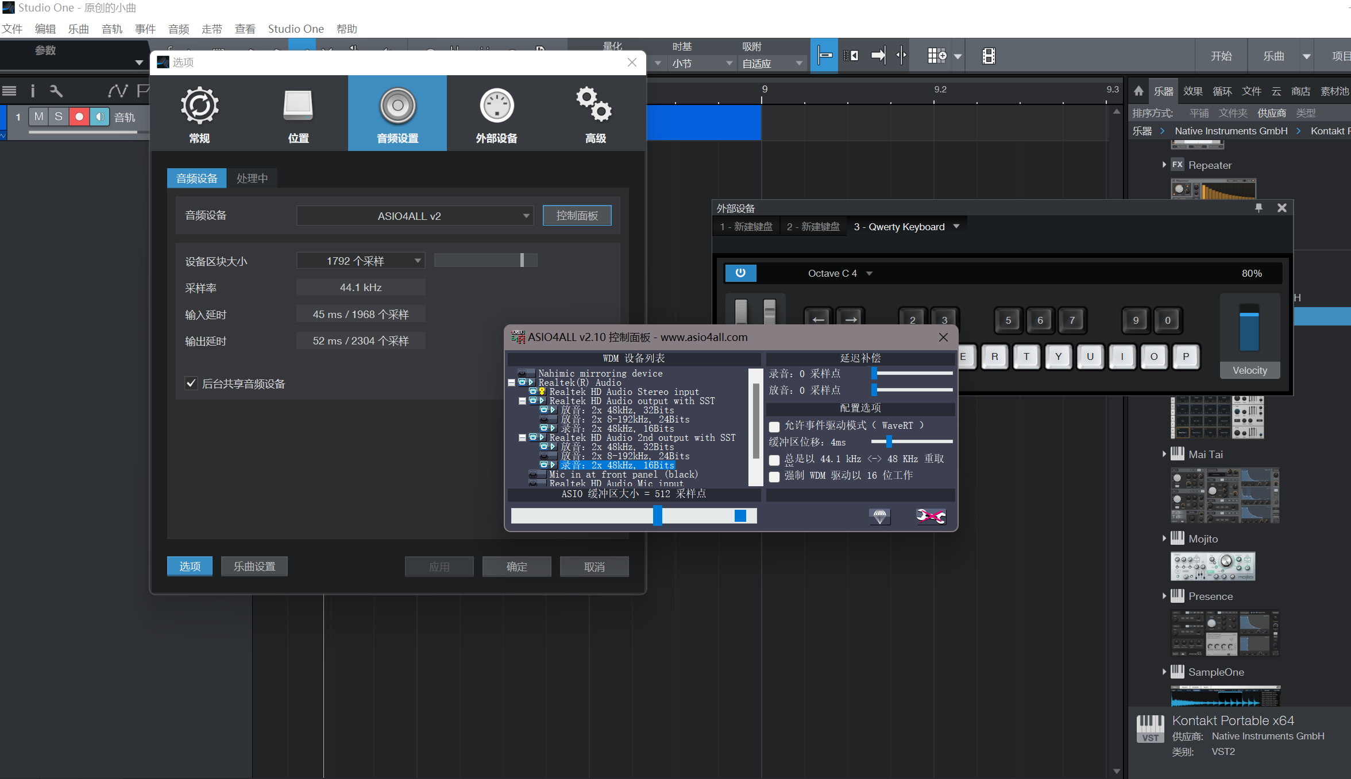Adjust the Velocity slider

1249,327
